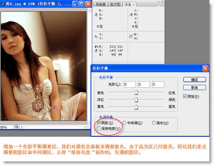
Task: Select the 阴影 (Shadows) radio button
Action: click(x=99, y=123)
